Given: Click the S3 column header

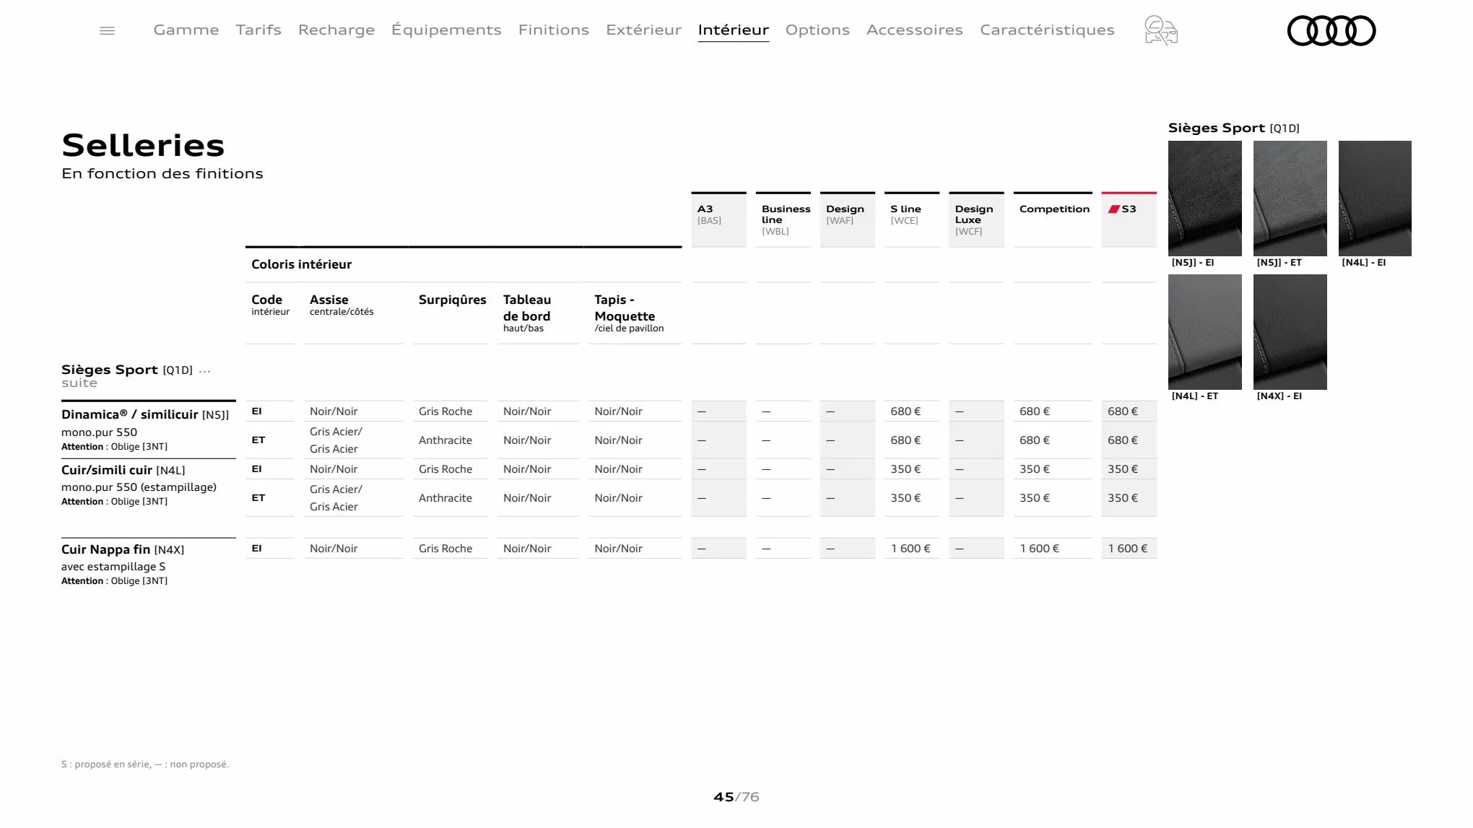Looking at the screenshot, I should click(1129, 219).
